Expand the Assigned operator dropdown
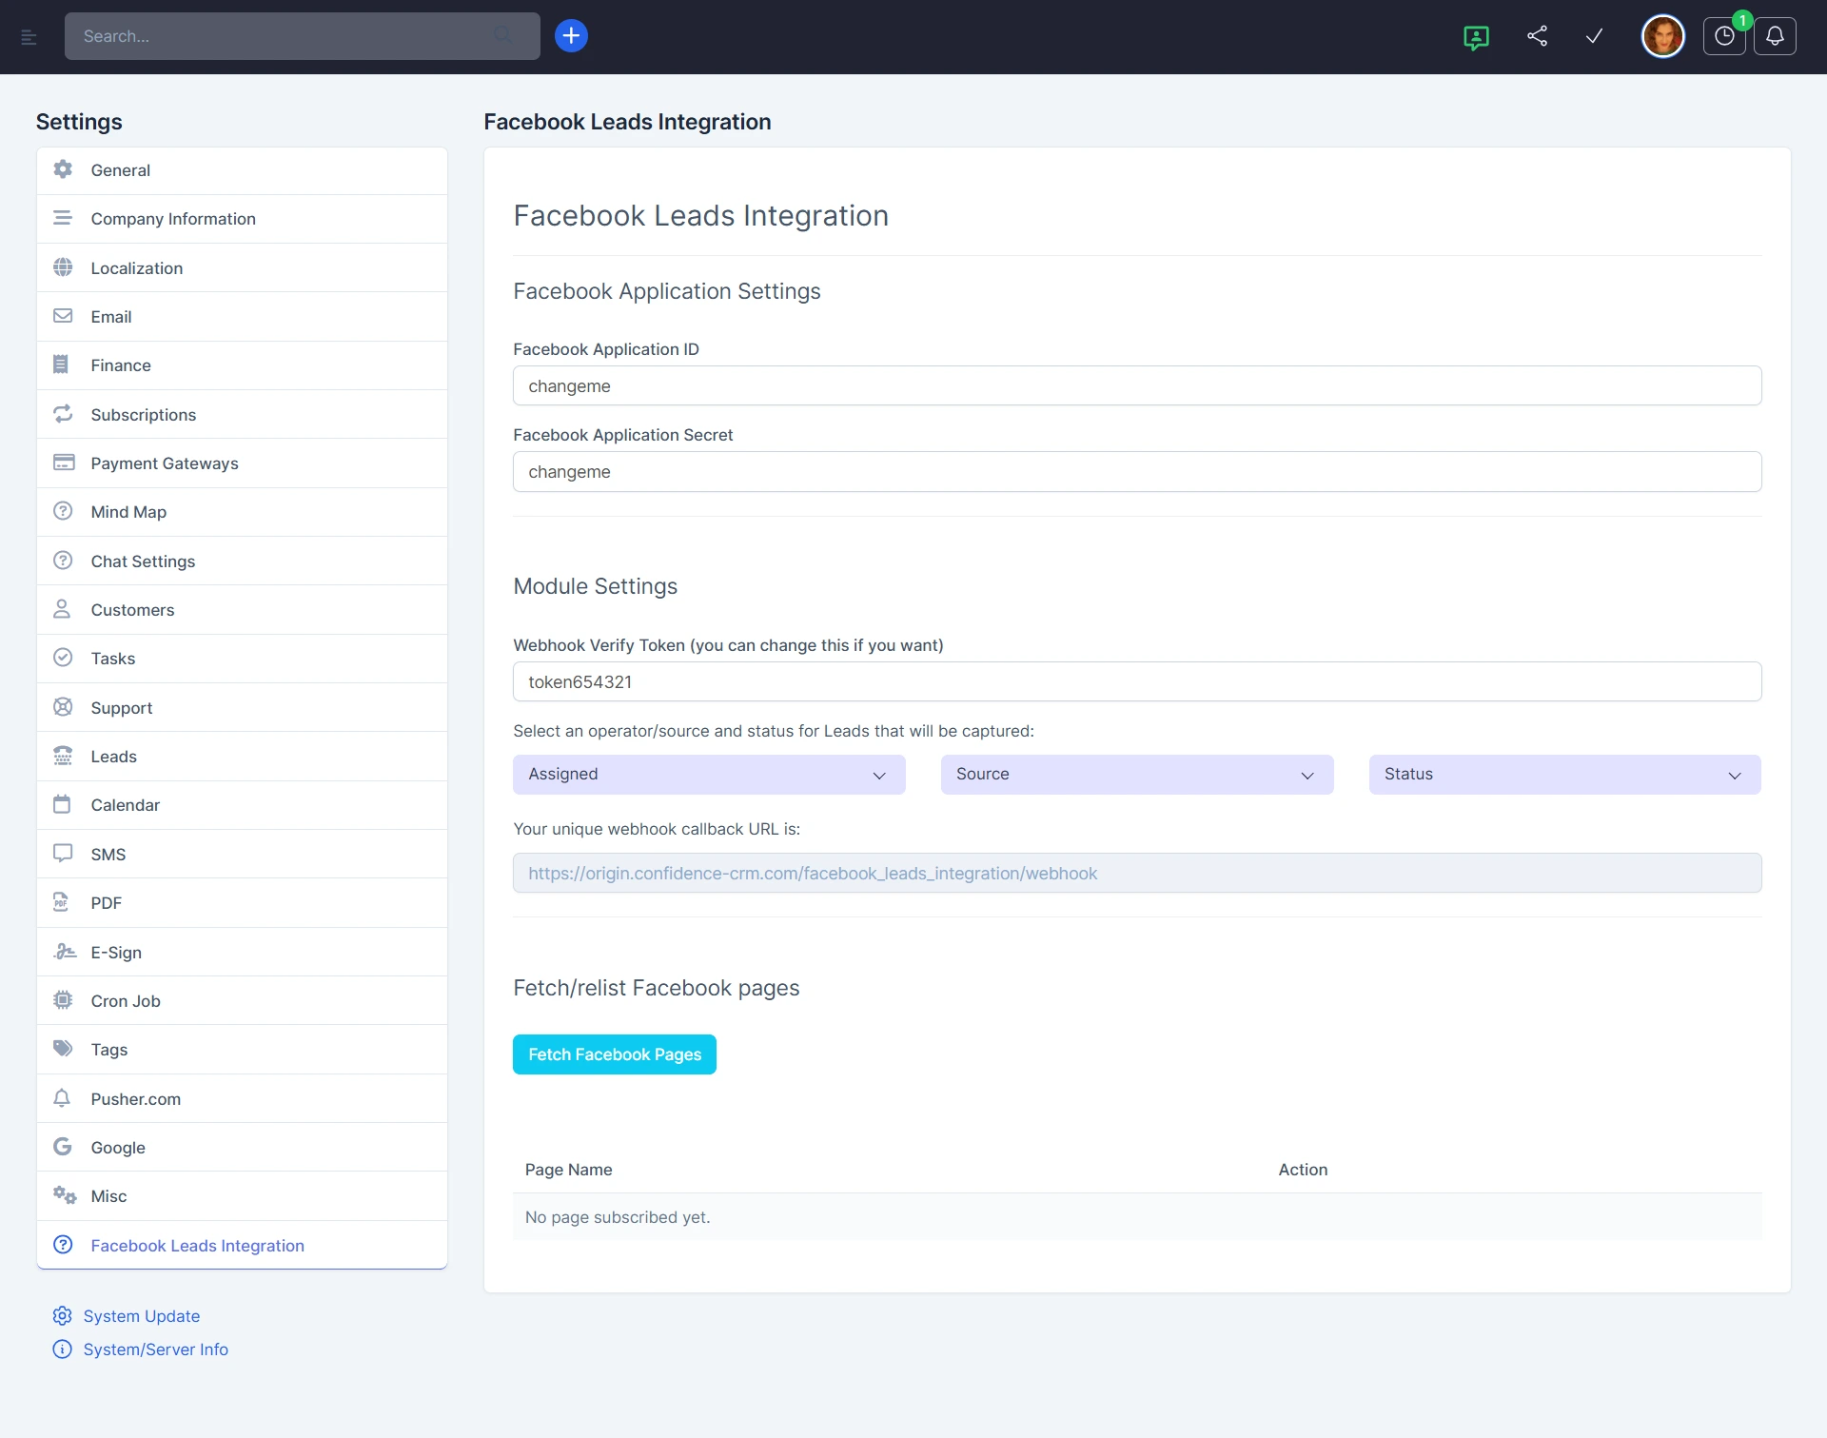The image size is (1827, 1438). coord(709,775)
